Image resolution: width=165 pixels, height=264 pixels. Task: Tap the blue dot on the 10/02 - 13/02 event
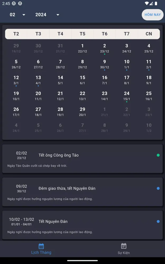click(x=158, y=221)
